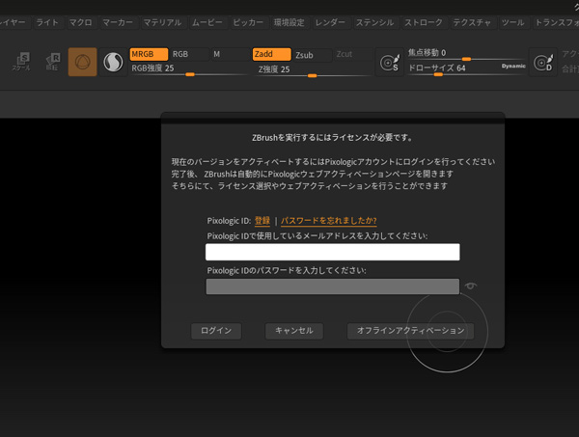Show password with the eye icon
Screen dimensions: 579x437
[x=471, y=286]
